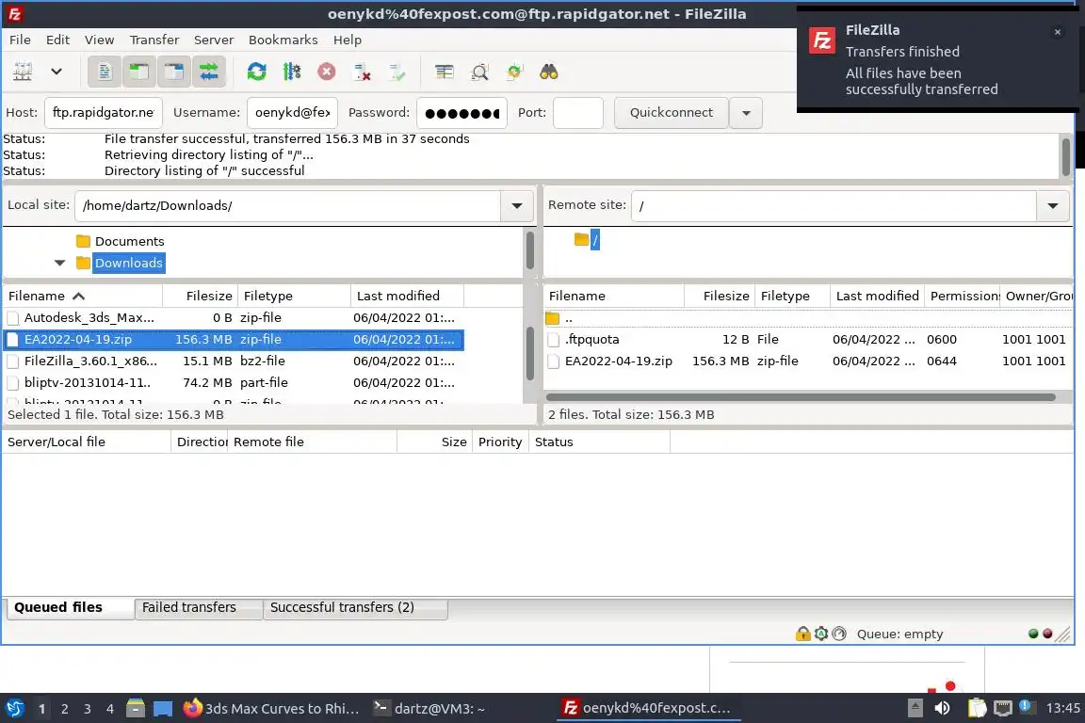
Task: Click the auto data type gear icon
Action: [x=820, y=634]
